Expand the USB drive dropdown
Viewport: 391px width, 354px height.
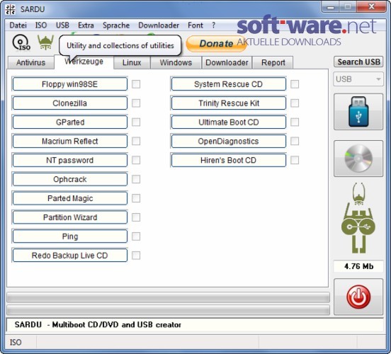click(358, 79)
